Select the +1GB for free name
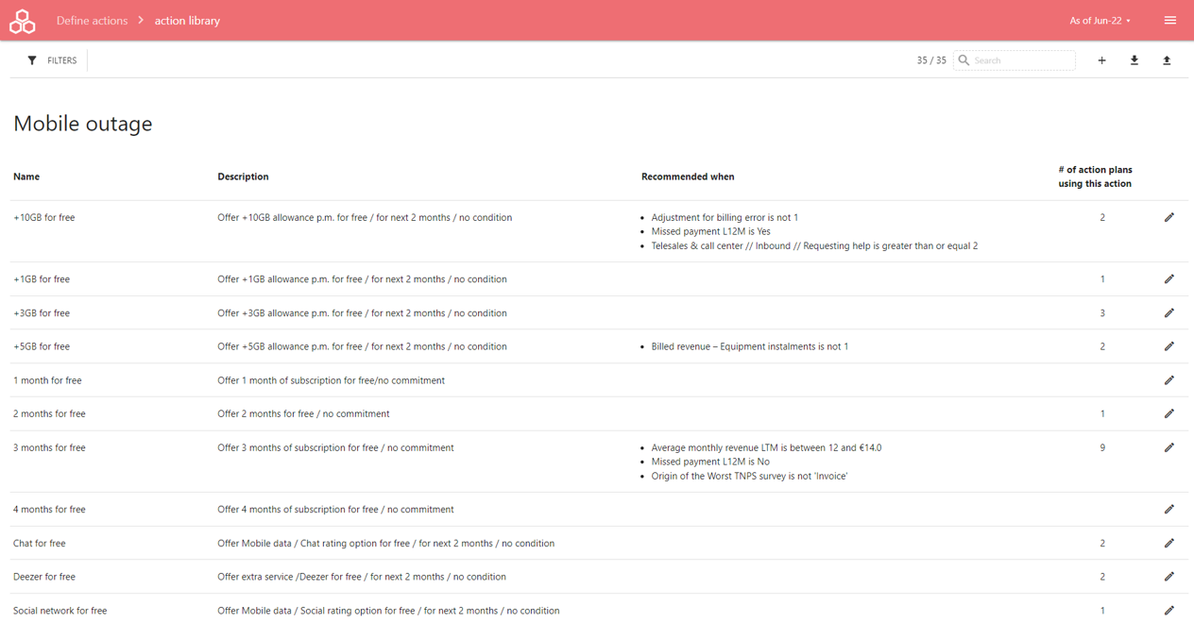The width and height of the screenshot is (1194, 622). pyautogui.click(x=42, y=279)
